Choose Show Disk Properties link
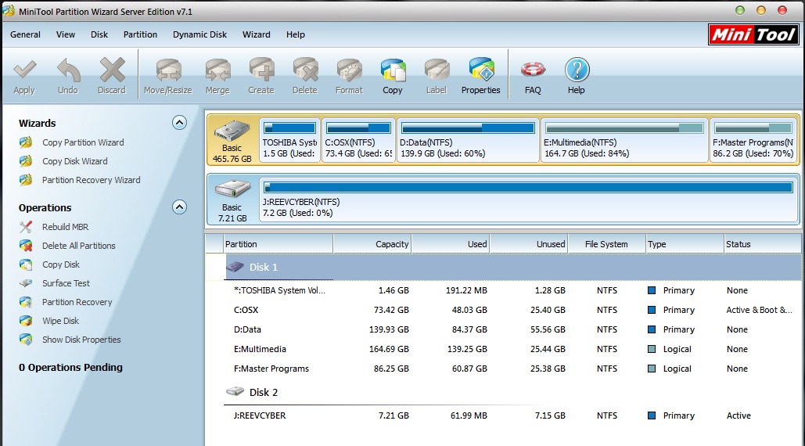The image size is (805, 446). click(81, 340)
